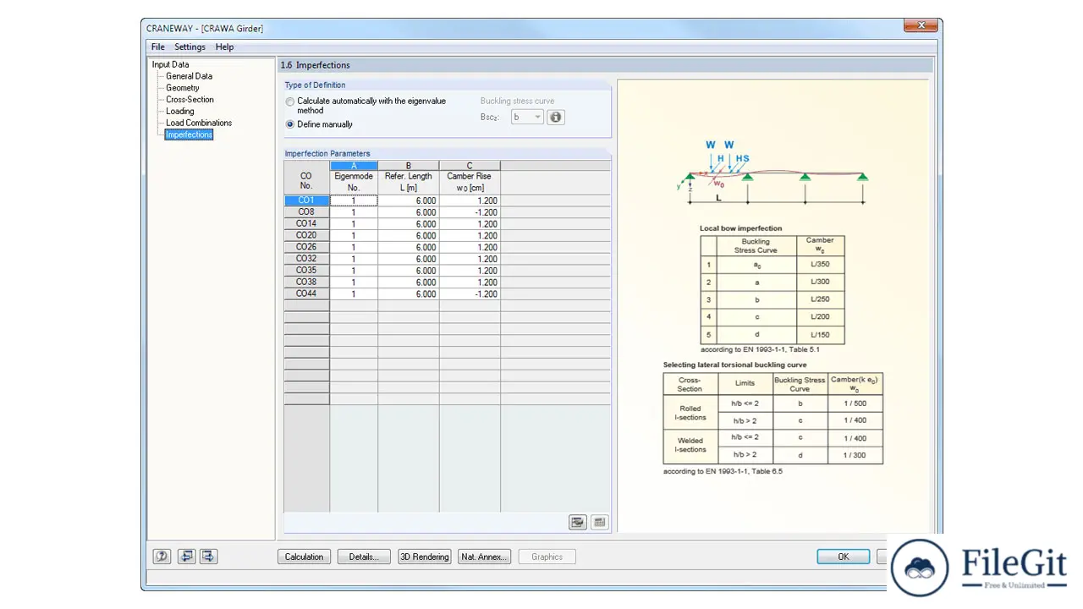
Task: Click Refer. Length cell for CO26
Action: [409, 247]
